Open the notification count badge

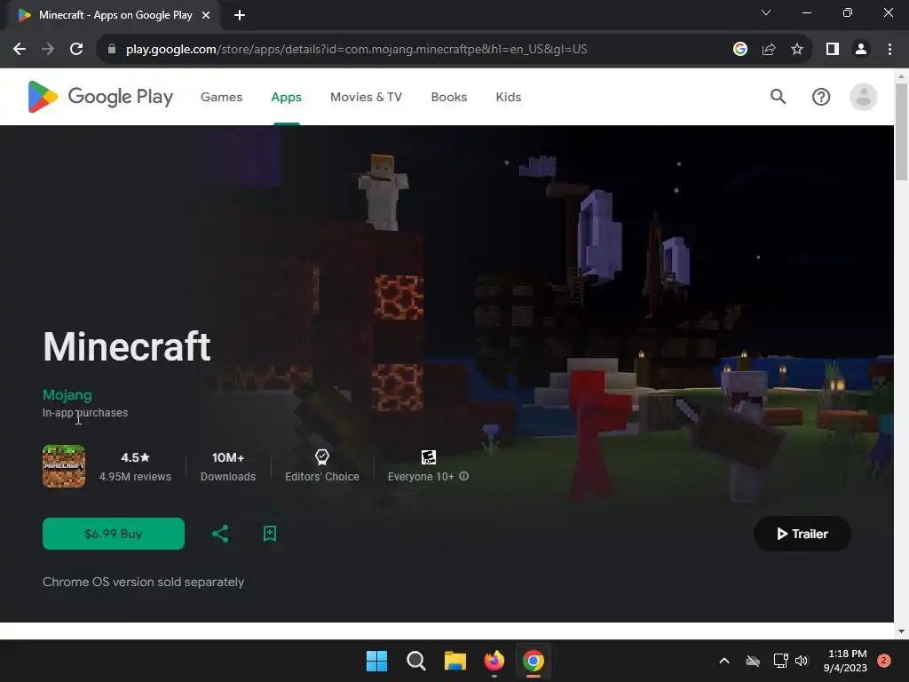pos(883,661)
